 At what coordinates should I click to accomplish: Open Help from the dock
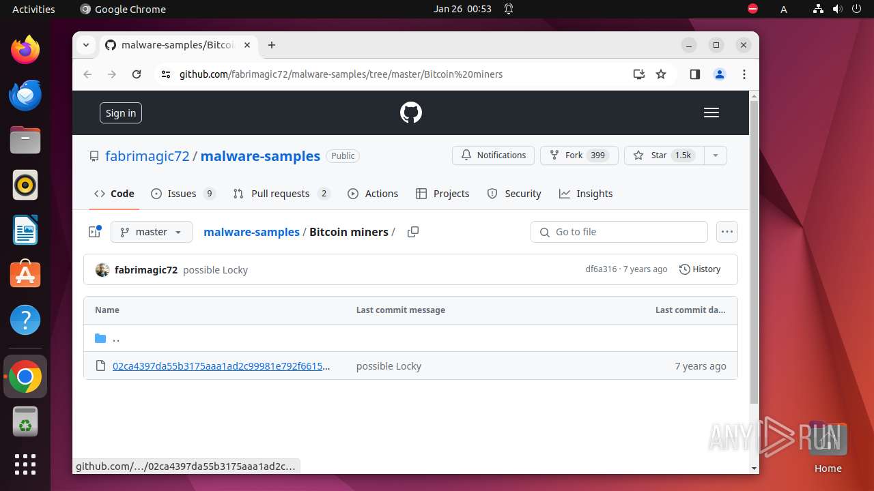pos(25,320)
